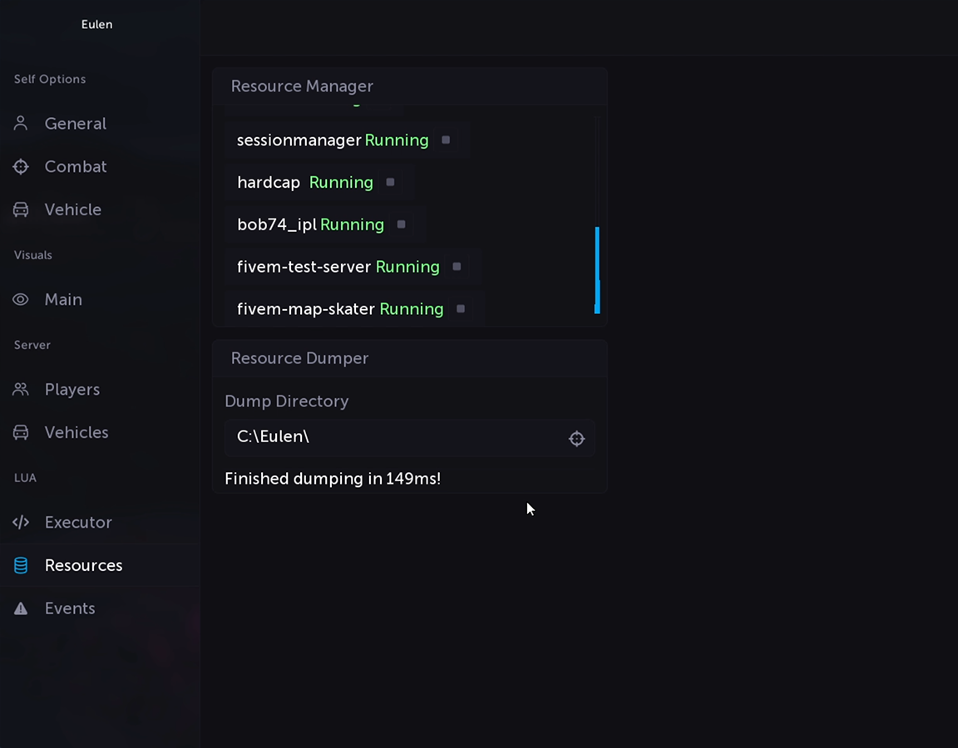Select the Combat menu entry

click(x=75, y=167)
